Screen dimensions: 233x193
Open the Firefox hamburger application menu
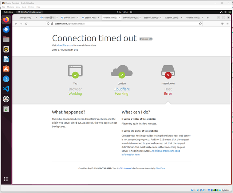[228, 24]
